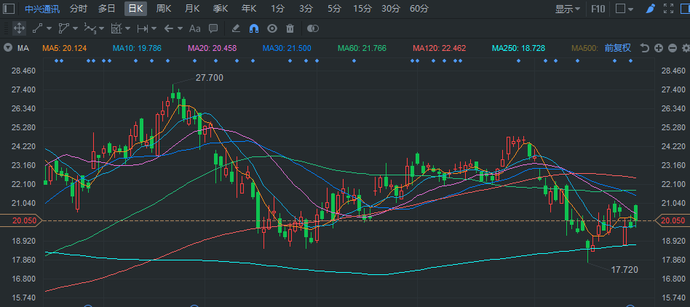Toggle the magnet snap tool
This screenshot has width=690, height=307.
[254, 28]
